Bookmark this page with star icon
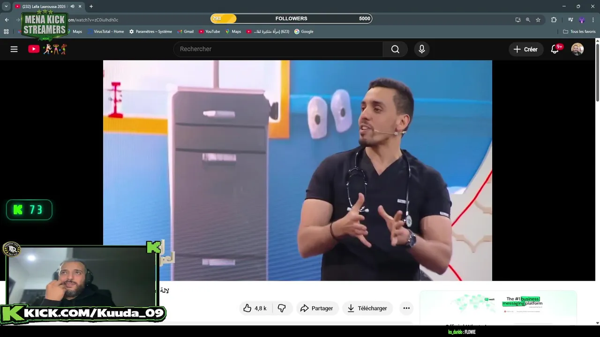This screenshot has width=600, height=337. (x=538, y=20)
